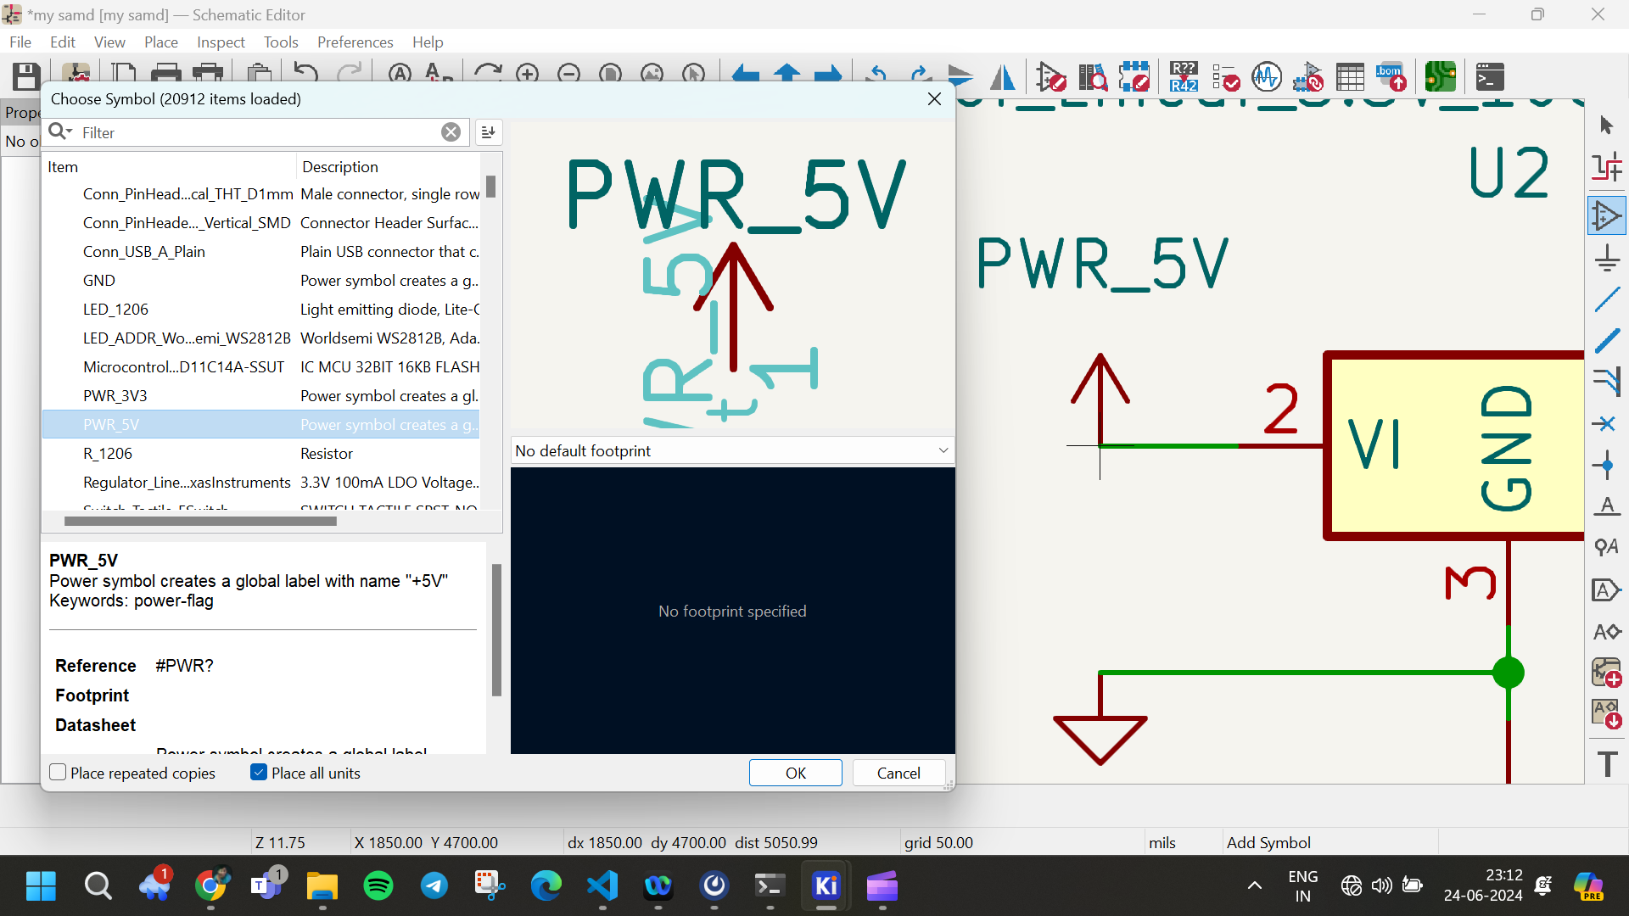Click the Zoom out toolbar icon
The width and height of the screenshot is (1629, 916).
[569, 75]
